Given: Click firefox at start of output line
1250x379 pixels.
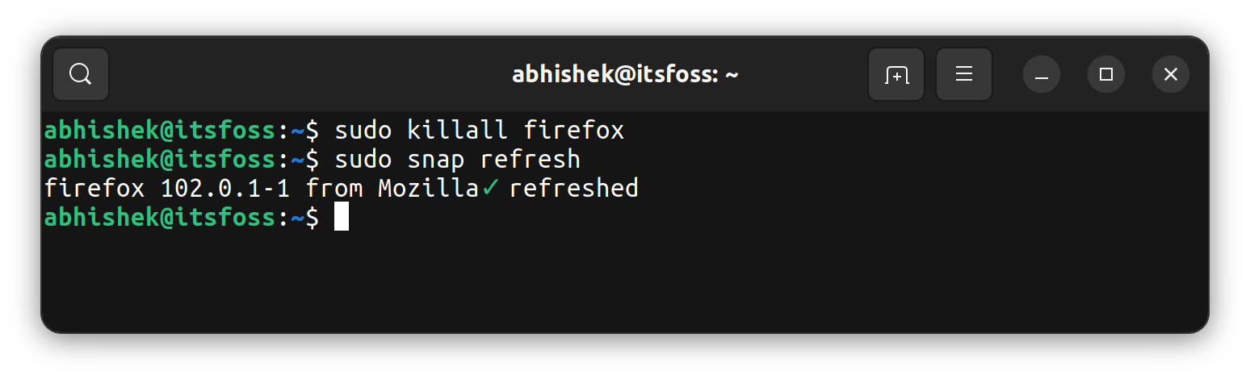Looking at the screenshot, I should coord(94,189).
